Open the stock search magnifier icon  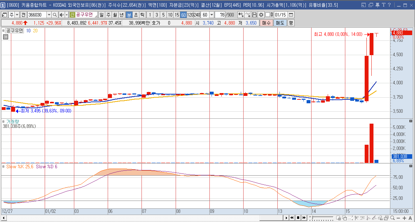(55, 15)
